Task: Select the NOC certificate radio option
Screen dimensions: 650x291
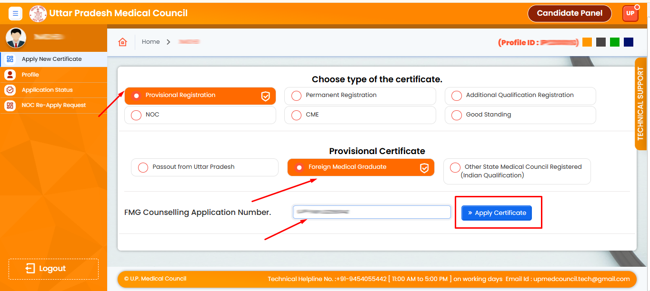Action: tap(136, 115)
